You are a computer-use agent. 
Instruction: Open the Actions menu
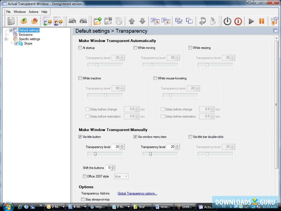click(x=33, y=12)
